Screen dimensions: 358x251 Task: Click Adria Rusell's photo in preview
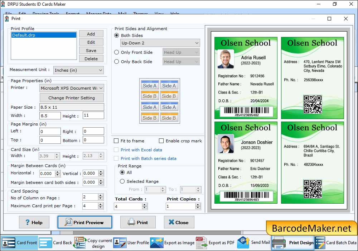[226, 59]
